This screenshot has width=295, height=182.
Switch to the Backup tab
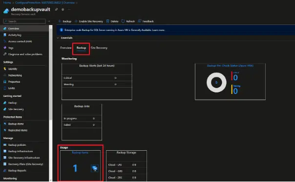[81, 48]
